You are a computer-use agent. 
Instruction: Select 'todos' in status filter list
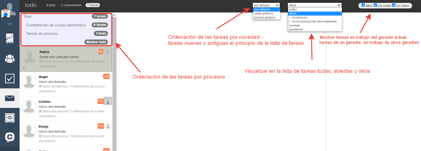tap(315, 9)
